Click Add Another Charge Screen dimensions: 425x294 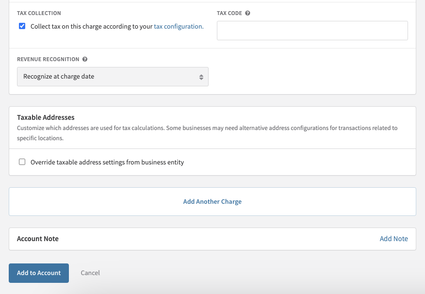click(212, 202)
